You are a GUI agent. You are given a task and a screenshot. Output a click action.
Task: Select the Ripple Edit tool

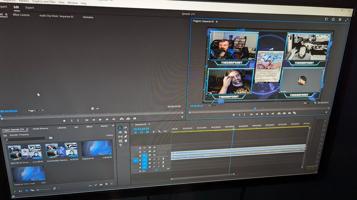pos(120,132)
